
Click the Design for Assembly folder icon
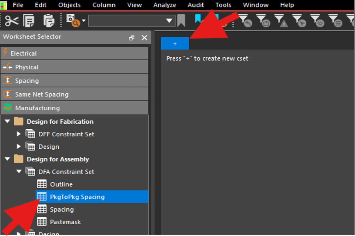coord(19,159)
